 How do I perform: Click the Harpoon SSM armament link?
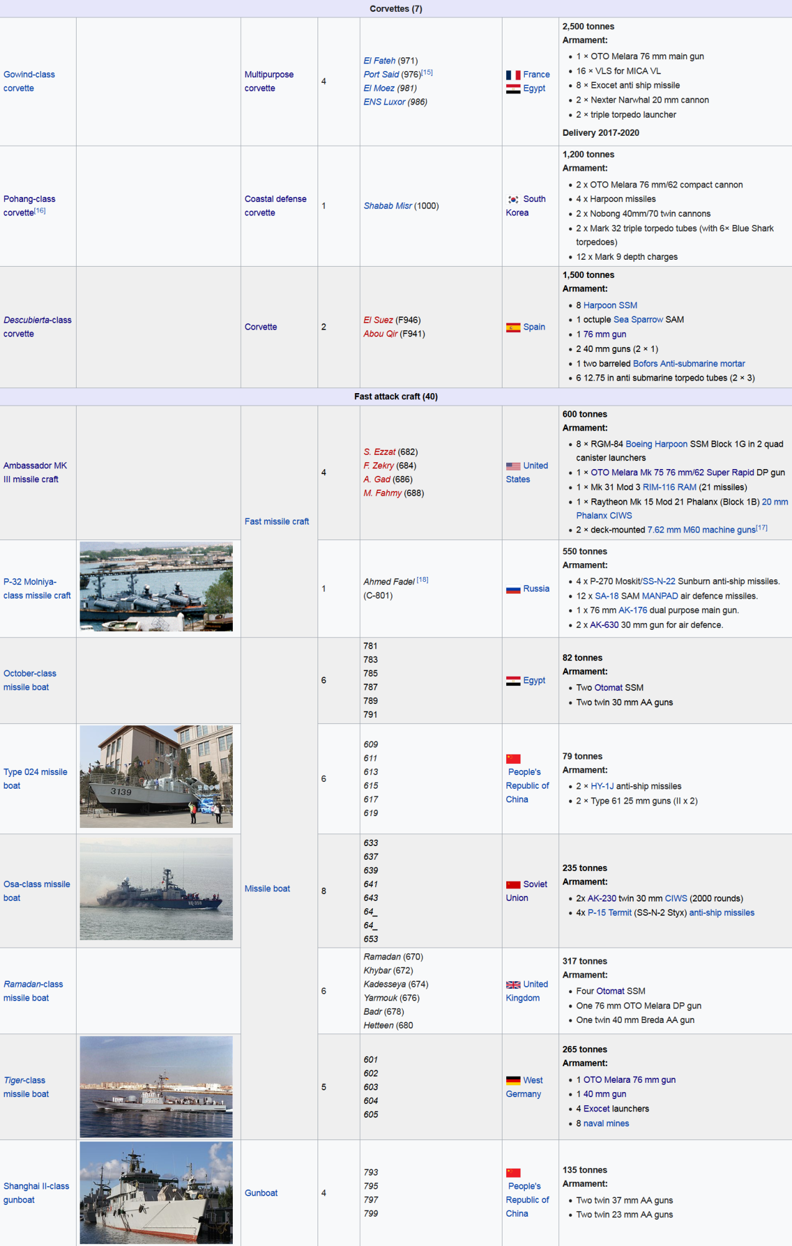(x=610, y=305)
